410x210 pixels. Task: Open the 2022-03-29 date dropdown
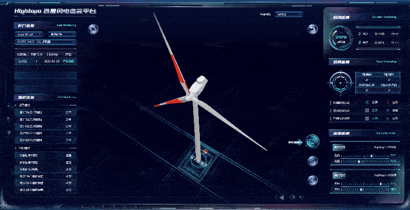pos(29,34)
